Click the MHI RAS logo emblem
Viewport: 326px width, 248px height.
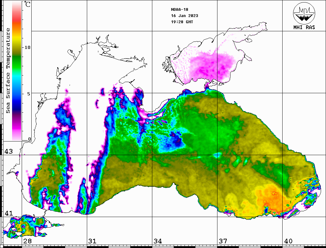(304, 13)
